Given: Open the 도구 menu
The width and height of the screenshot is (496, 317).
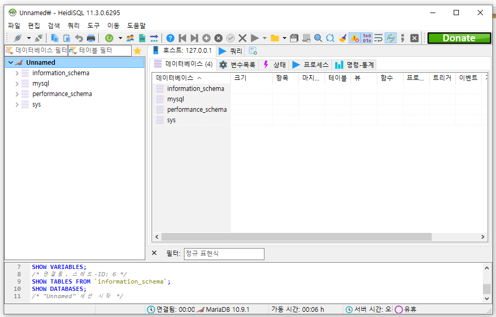Looking at the screenshot, I should 94,25.
